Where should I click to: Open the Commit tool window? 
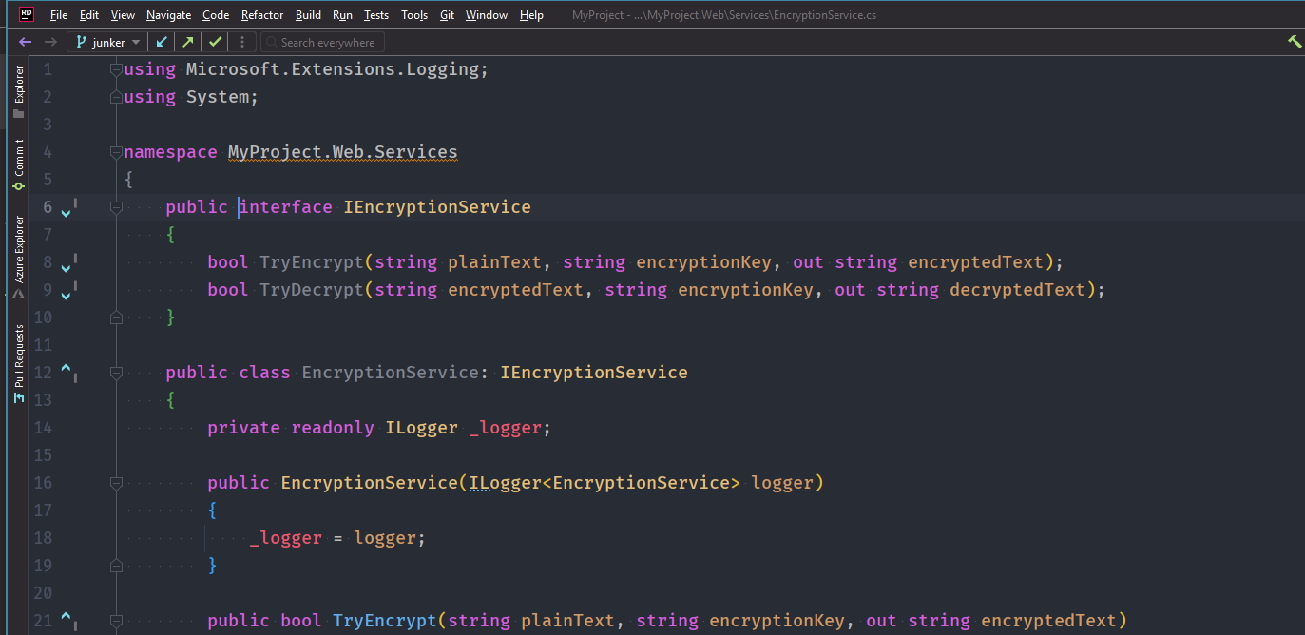[x=19, y=164]
